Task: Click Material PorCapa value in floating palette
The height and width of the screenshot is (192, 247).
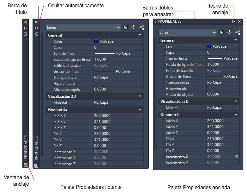Action: (x=118, y=102)
